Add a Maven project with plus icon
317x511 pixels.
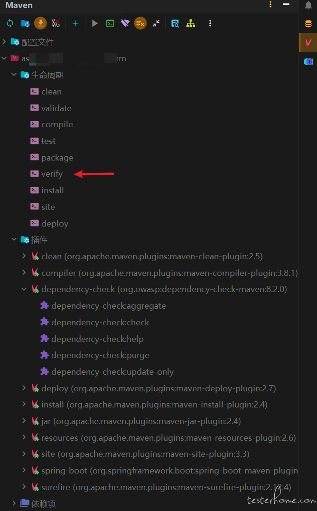click(x=75, y=23)
